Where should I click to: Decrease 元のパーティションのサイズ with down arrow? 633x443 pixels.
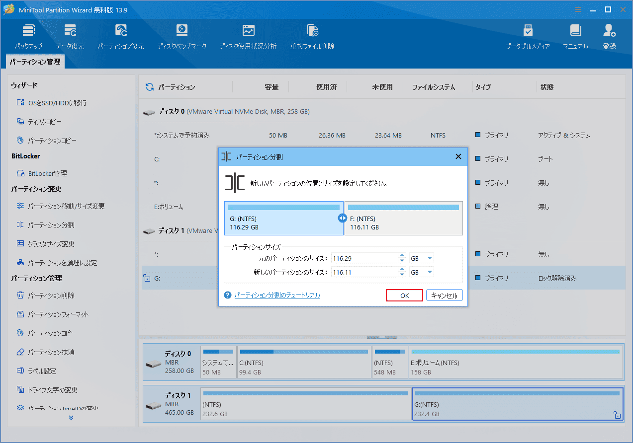click(402, 261)
